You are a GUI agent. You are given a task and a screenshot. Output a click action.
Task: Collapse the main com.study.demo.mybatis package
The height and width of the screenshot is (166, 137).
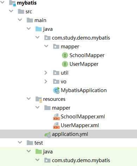[38, 37]
